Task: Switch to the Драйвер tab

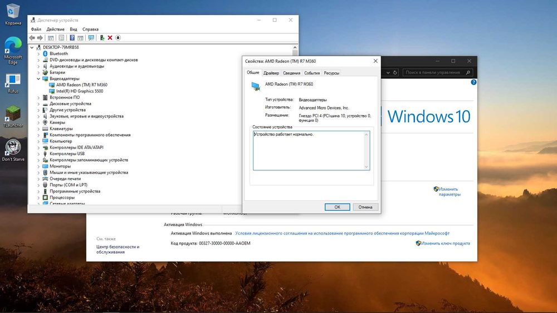Action: tap(271, 73)
